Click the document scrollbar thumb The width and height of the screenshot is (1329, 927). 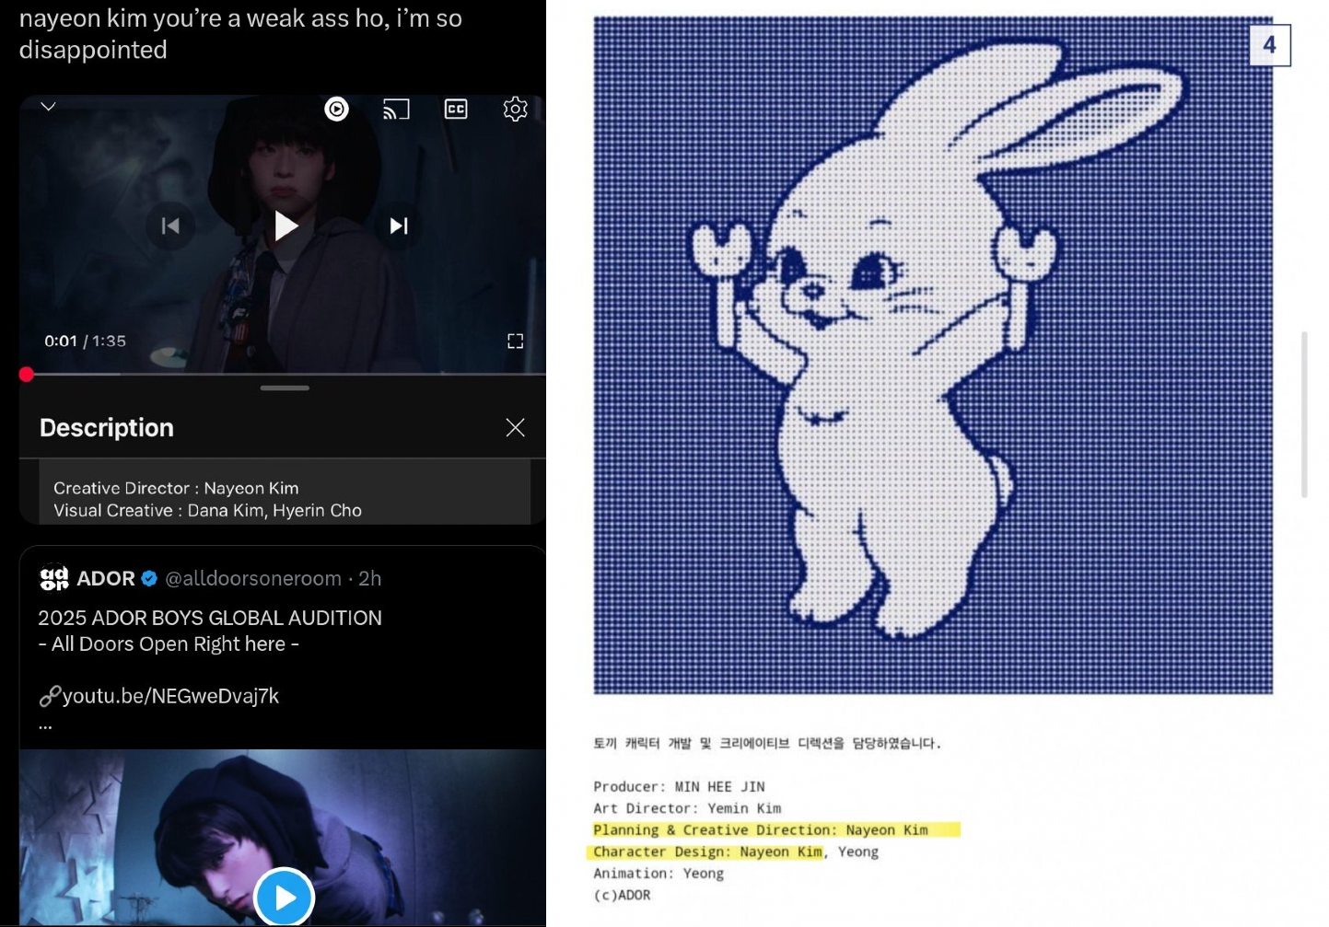point(1304,414)
